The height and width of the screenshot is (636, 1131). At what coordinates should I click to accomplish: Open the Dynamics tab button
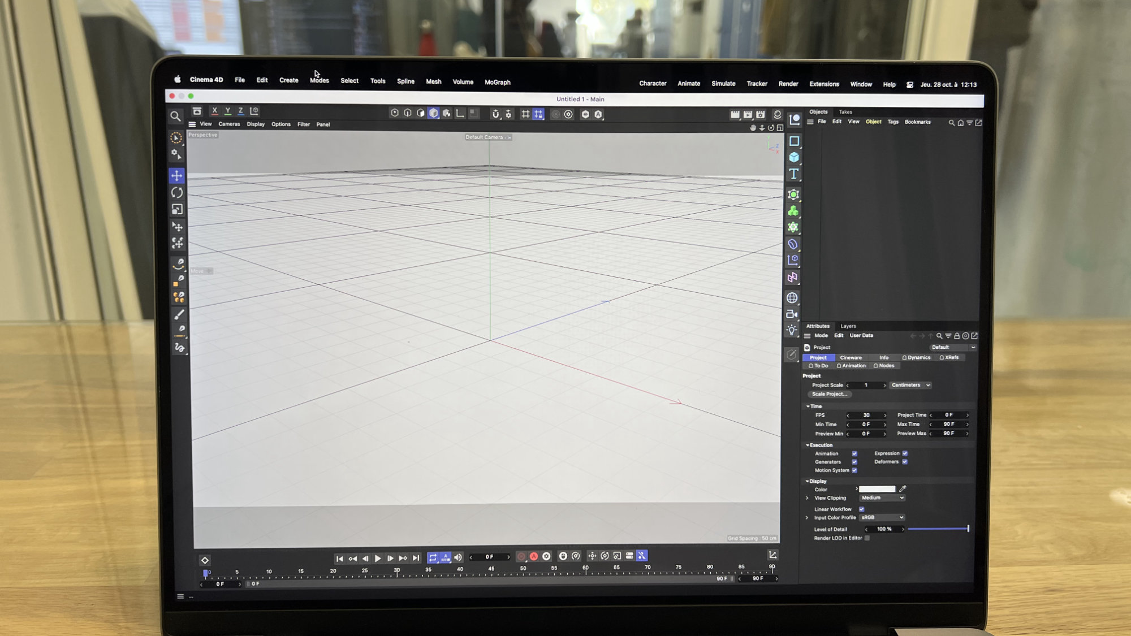click(x=916, y=358)
